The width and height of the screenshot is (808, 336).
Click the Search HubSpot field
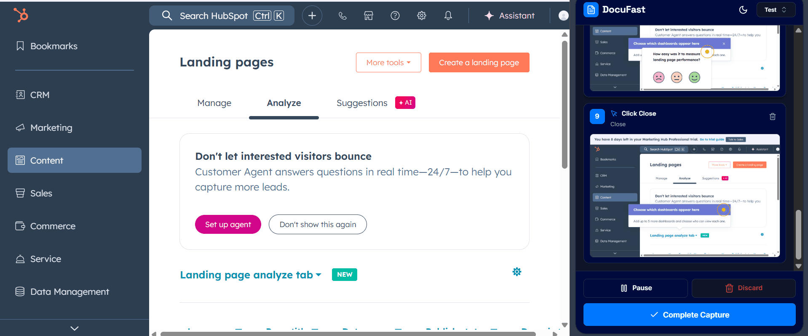[222, 16]
